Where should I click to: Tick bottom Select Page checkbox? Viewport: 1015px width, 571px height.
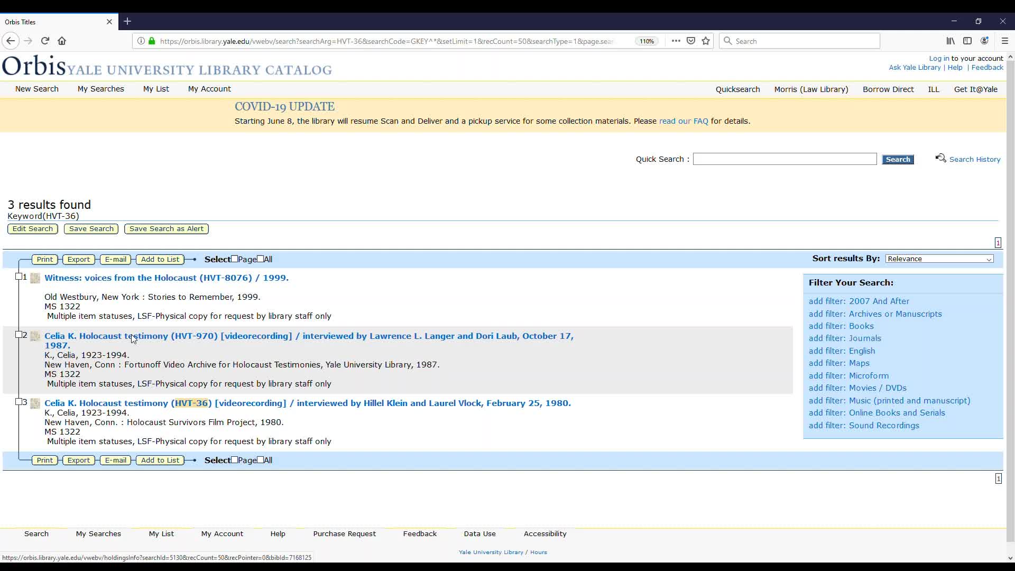pyautogui.click(x=234, y=459)
